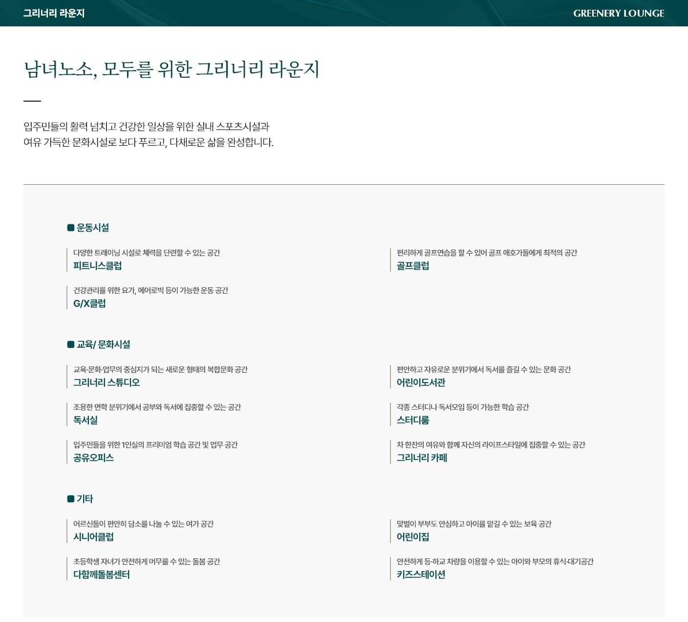Click the square bullet beside 교육/ 문화시설
Screen dimensions: 688x622
pos(71,344)
